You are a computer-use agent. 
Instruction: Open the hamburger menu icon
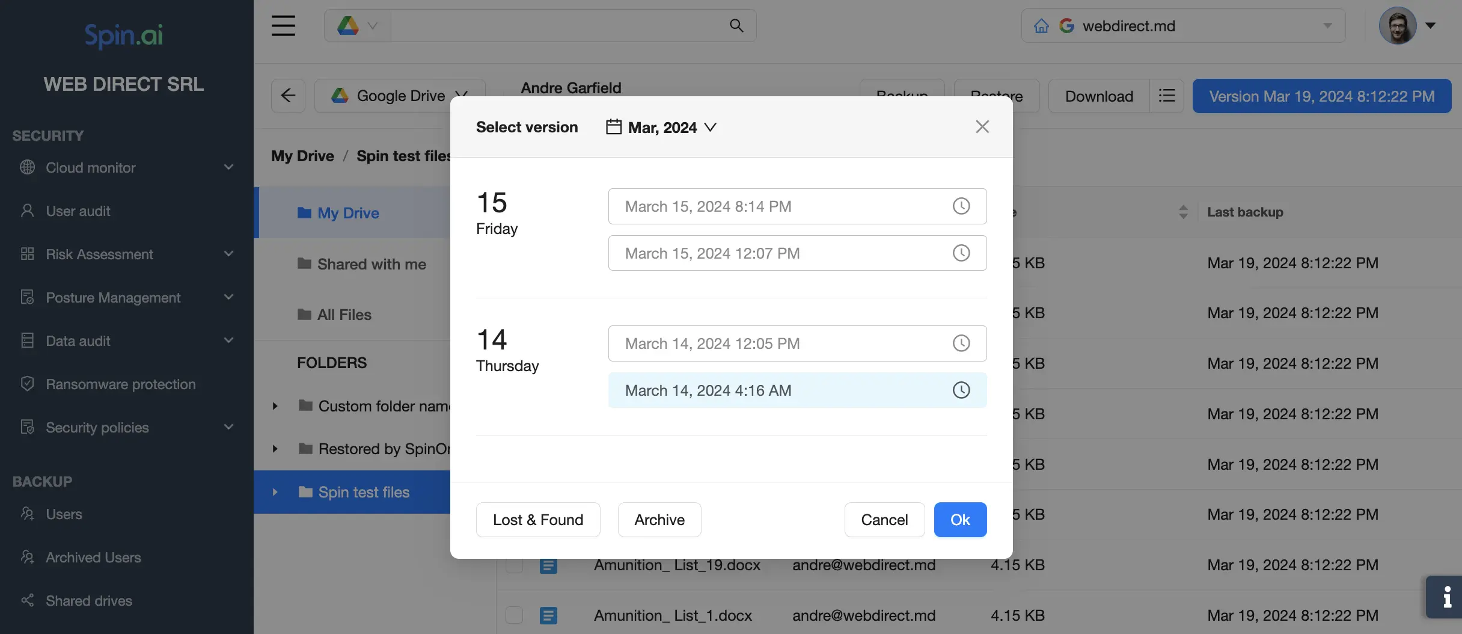click(283, 25)
